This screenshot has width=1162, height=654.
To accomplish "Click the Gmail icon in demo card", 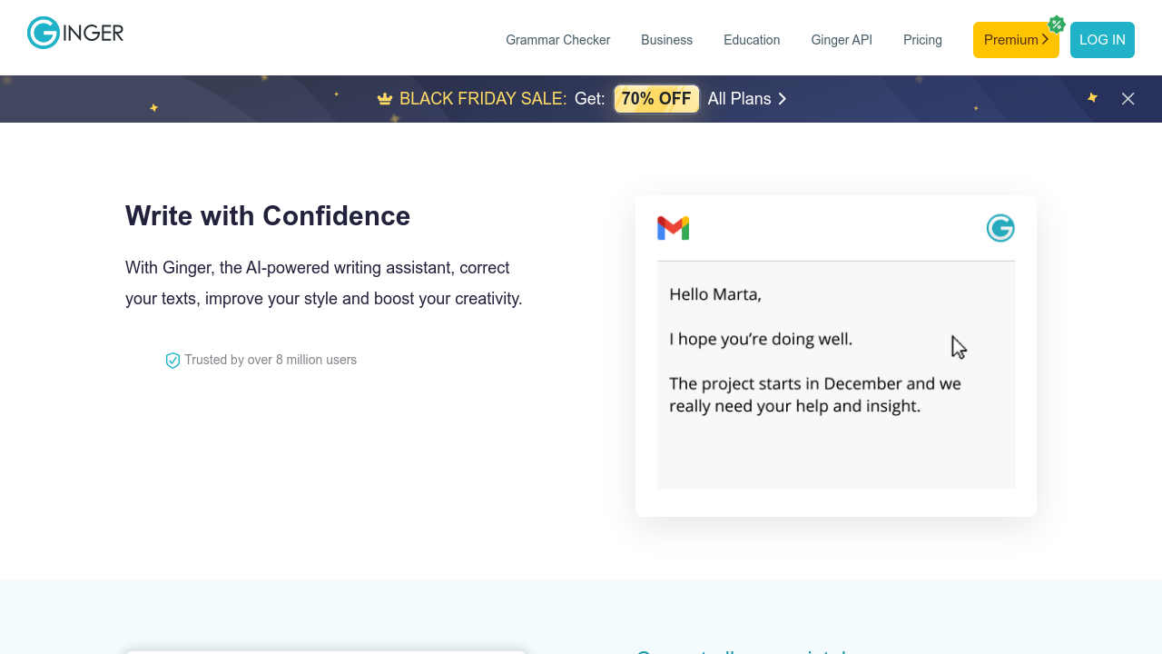I will click(673, 228).
